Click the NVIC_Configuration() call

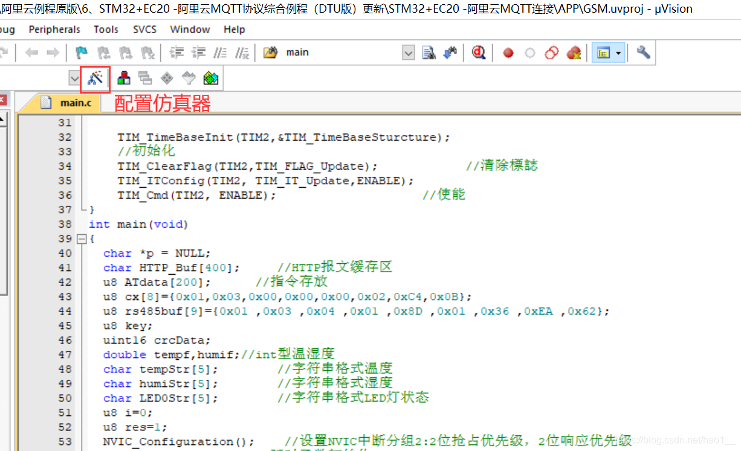tap(179, 441)
